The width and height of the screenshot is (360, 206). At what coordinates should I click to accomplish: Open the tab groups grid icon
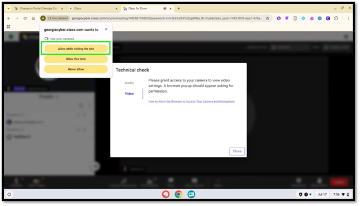pos(8,27)
